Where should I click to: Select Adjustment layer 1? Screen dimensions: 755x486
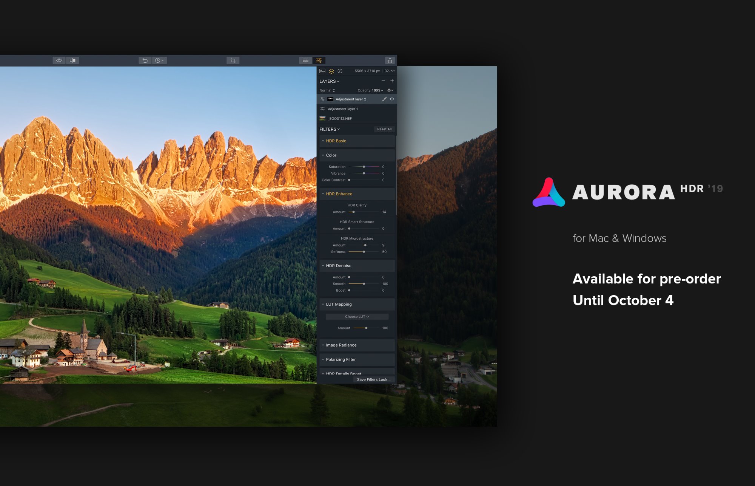pos(357,109)
